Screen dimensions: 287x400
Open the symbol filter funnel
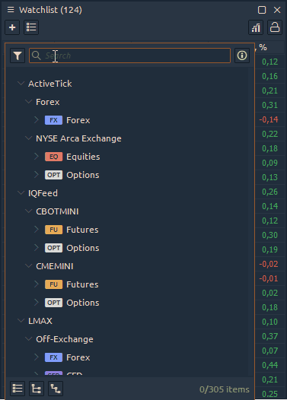pyautogui.click(x=18, y=56)
